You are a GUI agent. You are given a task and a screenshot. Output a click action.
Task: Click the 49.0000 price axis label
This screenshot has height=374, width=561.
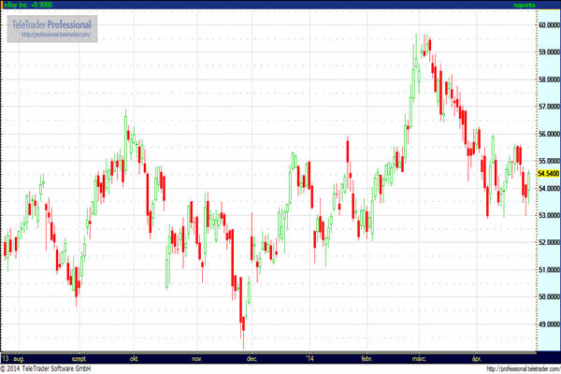(x=549, y=324)
